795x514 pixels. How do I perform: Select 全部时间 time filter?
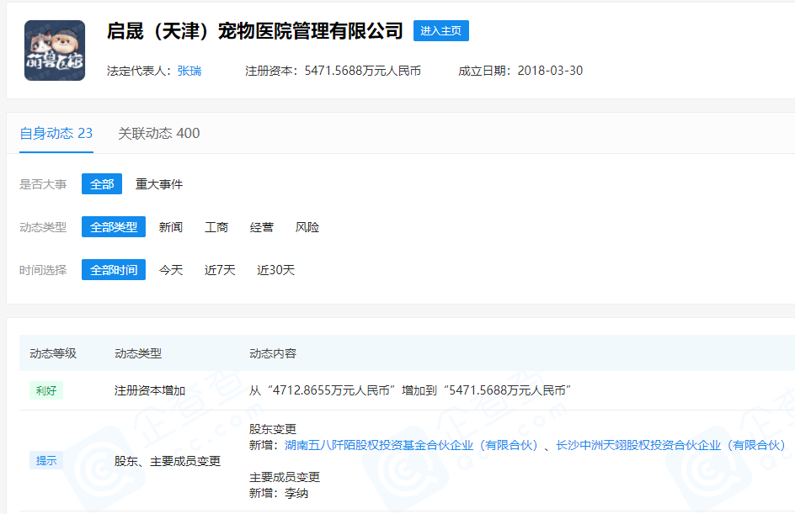(114, 270)
